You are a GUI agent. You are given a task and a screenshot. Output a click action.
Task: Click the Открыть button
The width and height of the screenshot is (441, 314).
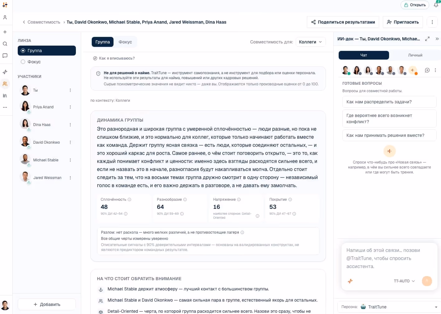pyautogui.click(x=415, y=5)
